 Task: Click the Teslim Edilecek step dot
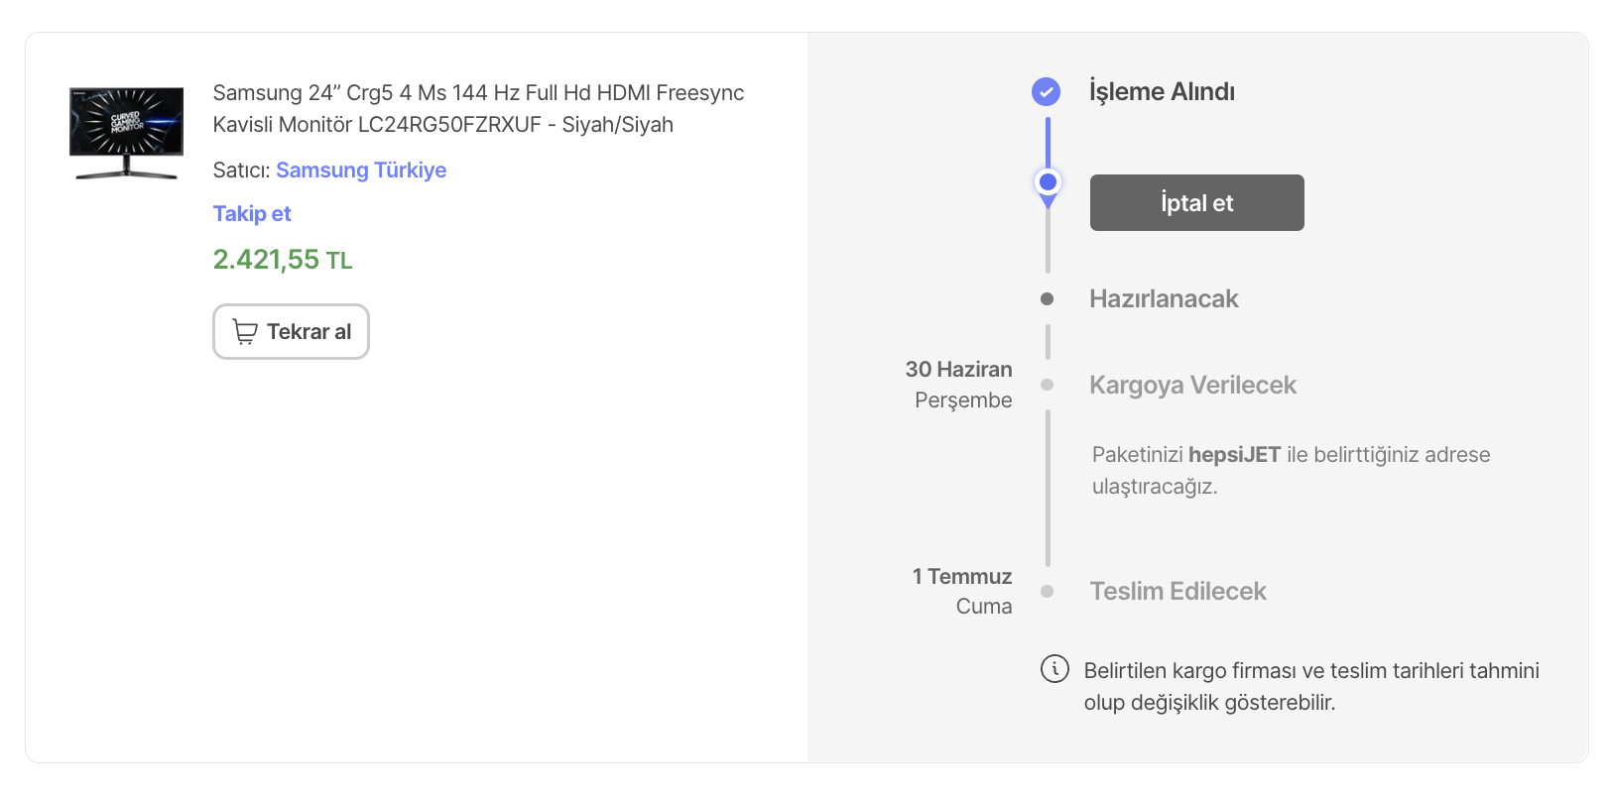click(x=1047, y=591)
